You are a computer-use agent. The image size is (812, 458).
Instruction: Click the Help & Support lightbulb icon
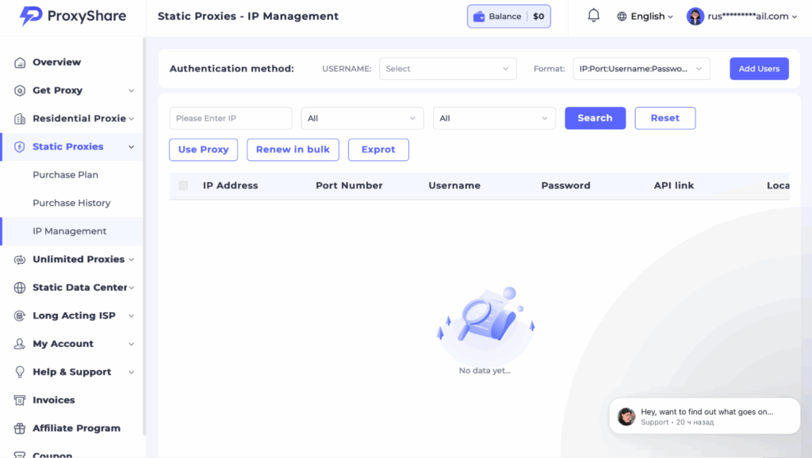20,372
